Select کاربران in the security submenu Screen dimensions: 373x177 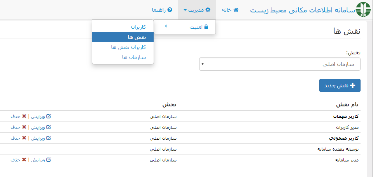pyautogui.click(x=123, y=27)
